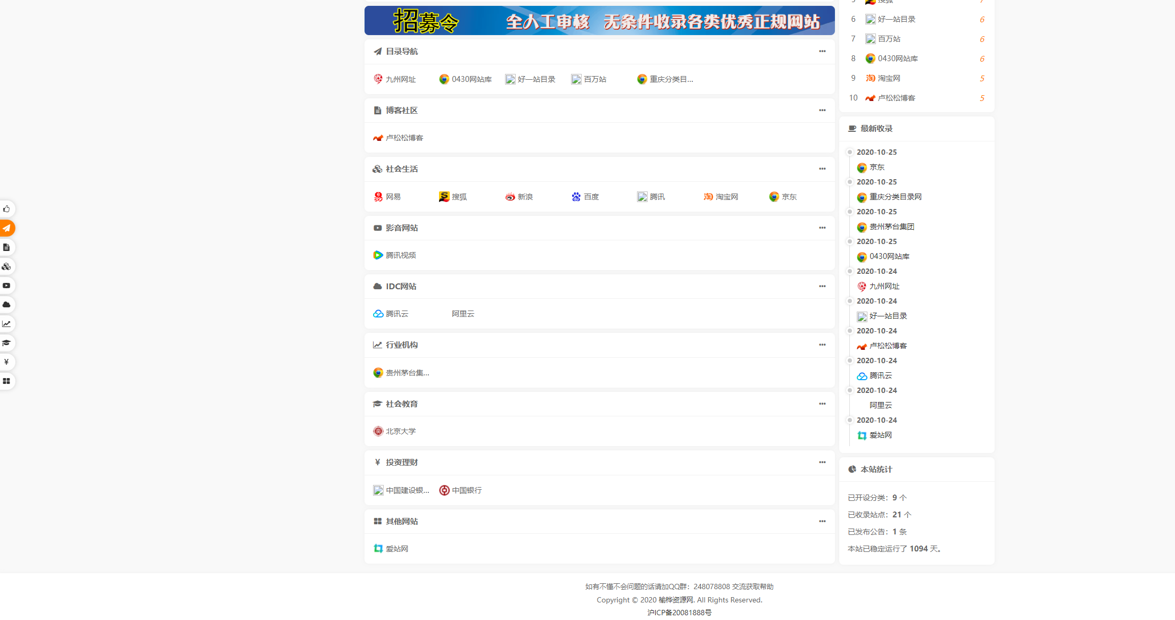Open 腾讯云 in 最新收录 list
This screenshot has height=620, width=1175.
pos(874,375)
